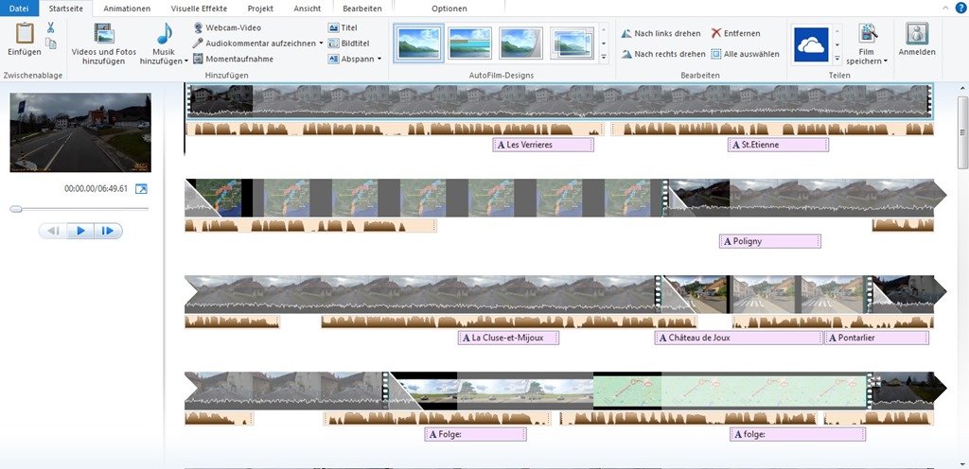
Task: Expand the AutoFilm-Designs gallery
Action: click(x=605, y=58)
